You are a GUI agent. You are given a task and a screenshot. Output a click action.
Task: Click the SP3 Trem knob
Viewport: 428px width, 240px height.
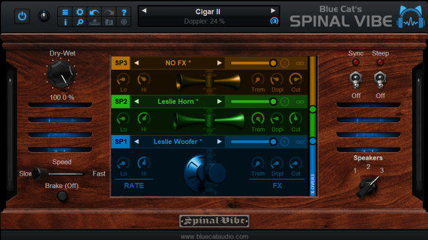[257, 80]
